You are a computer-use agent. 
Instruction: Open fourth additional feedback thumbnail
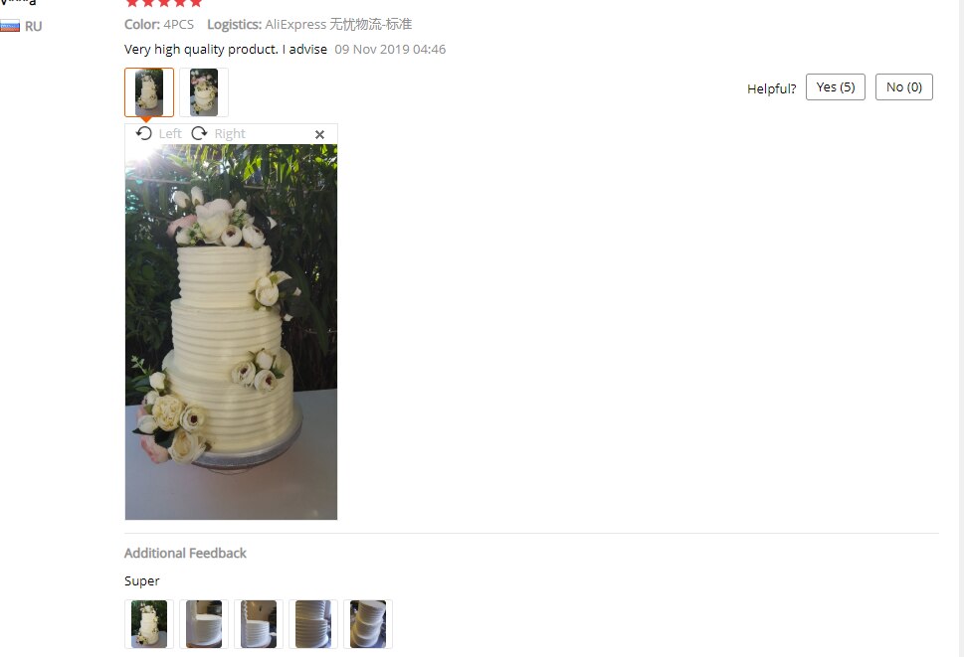tap(313, 624)
